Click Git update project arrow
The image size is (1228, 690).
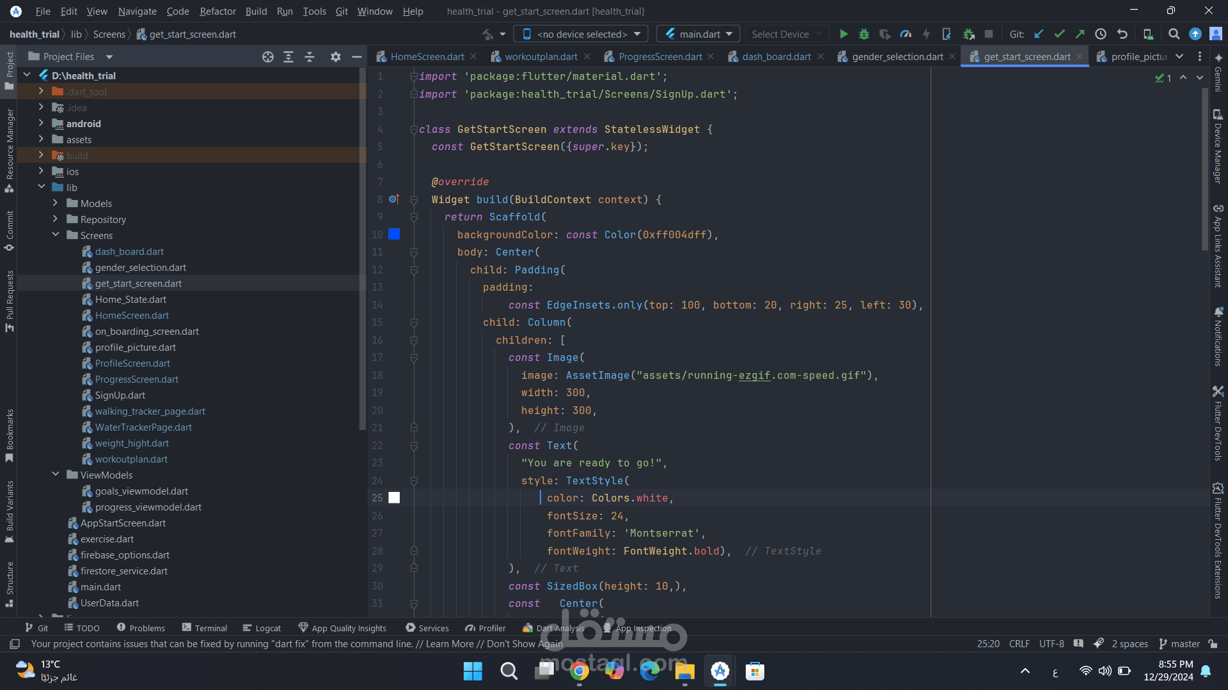point(1039,34)
